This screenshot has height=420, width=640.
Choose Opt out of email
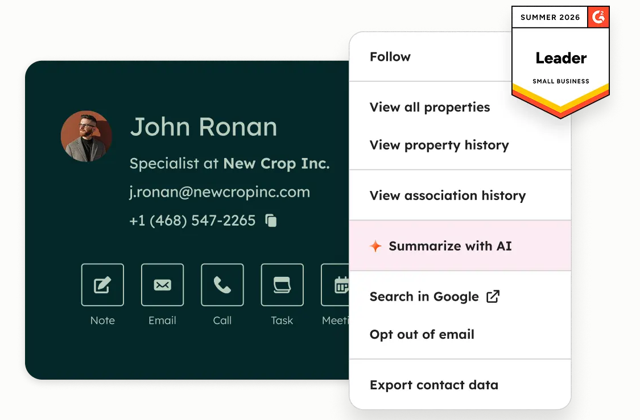tap(422, 334)
